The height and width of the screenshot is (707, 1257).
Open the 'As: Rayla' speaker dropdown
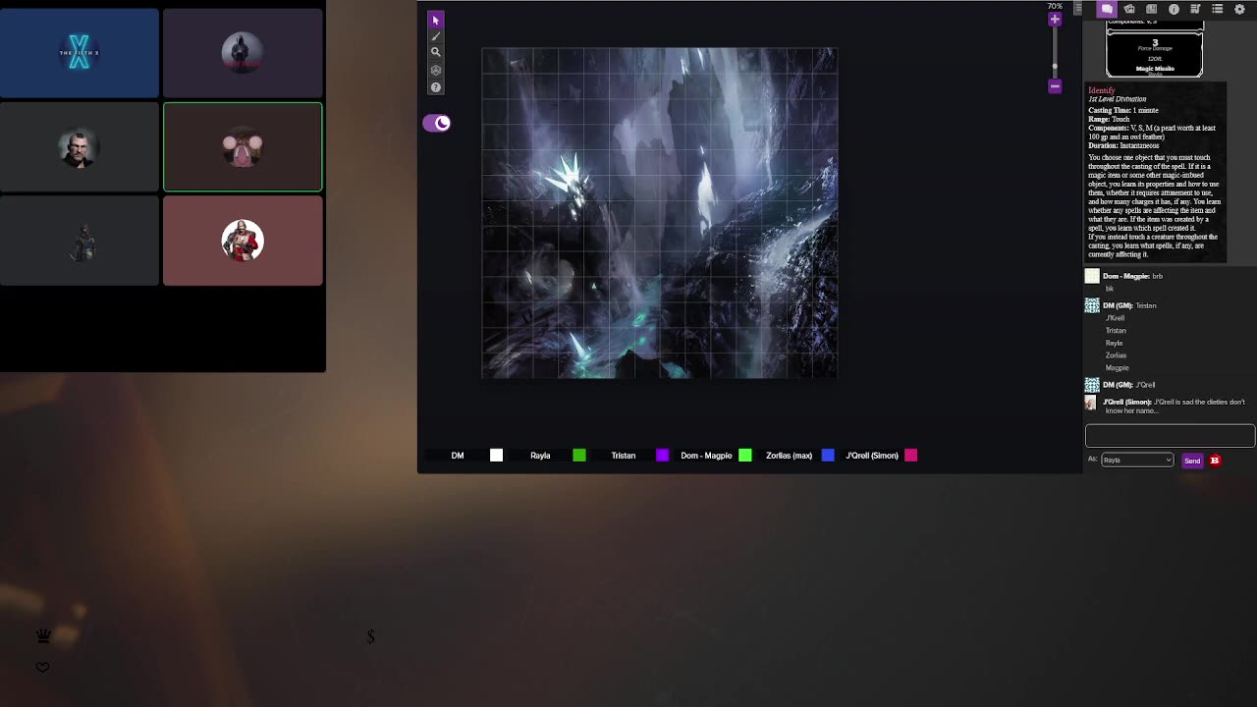[1137, 460]
